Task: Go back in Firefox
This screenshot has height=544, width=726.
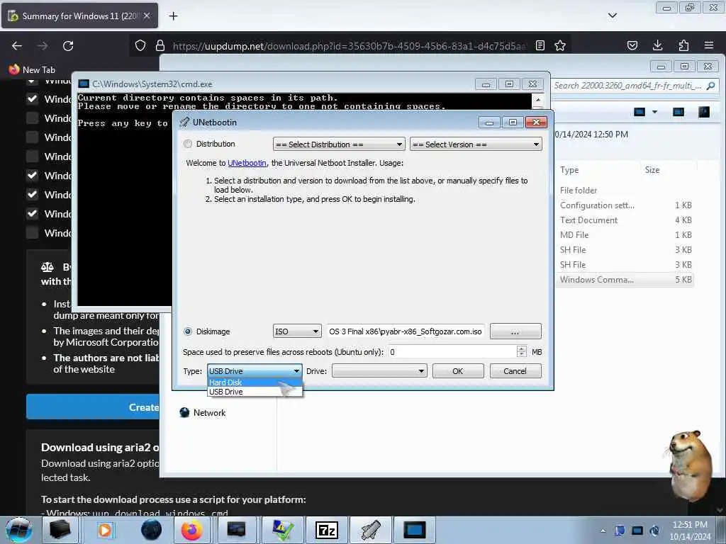Action: pos(17,46)
